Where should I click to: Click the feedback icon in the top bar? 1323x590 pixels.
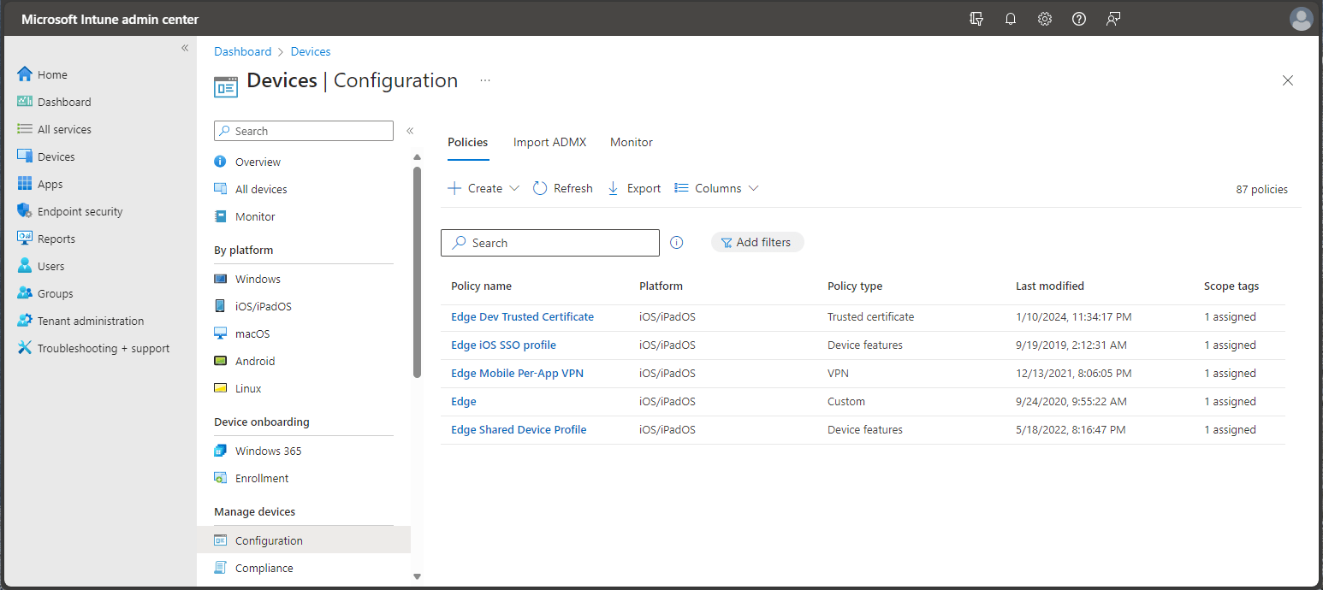point(1113,18)
